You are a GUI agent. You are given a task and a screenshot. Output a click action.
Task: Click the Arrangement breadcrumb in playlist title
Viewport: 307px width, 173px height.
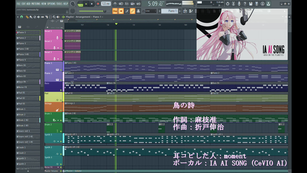83,17
